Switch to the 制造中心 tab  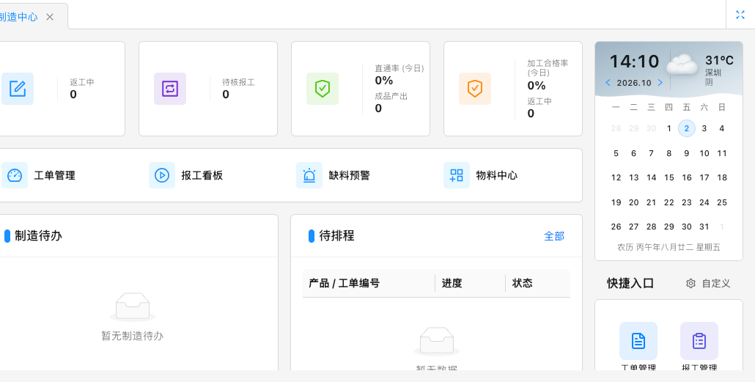18,17
